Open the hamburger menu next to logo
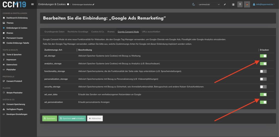The image size is (279, 137). point(32,4)
